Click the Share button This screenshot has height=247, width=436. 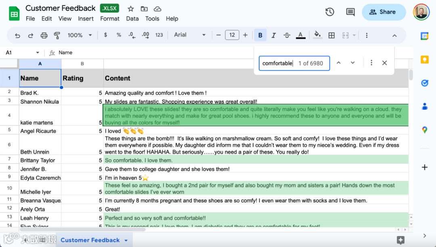click(x=384, y=12)
